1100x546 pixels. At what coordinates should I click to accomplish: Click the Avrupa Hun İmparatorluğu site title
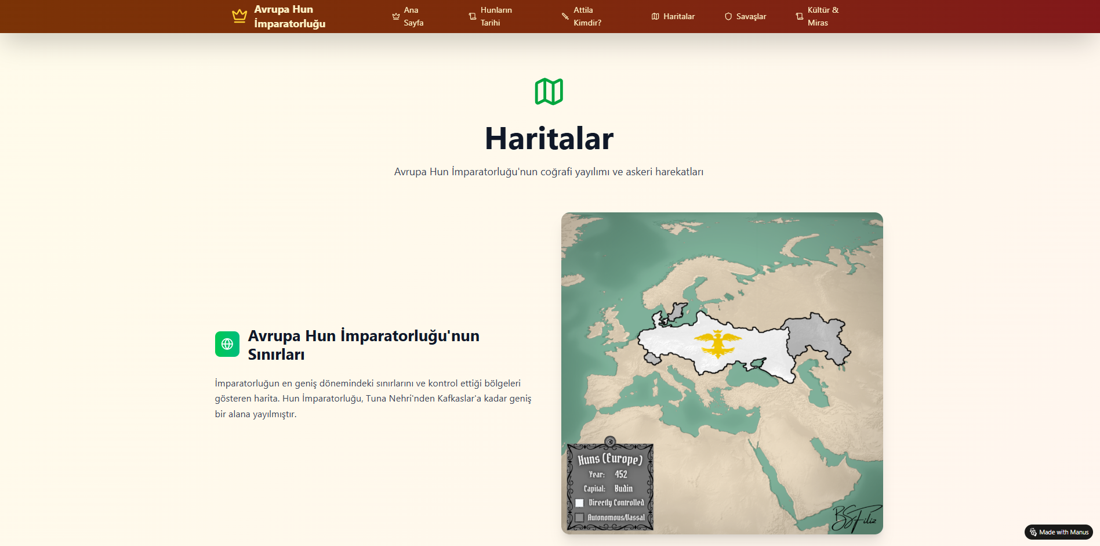coord(289,16)
